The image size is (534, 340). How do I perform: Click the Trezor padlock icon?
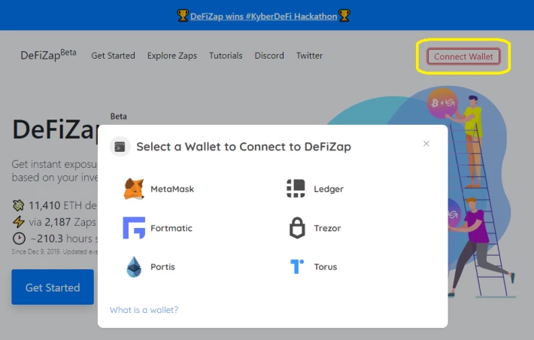(297, 228)
